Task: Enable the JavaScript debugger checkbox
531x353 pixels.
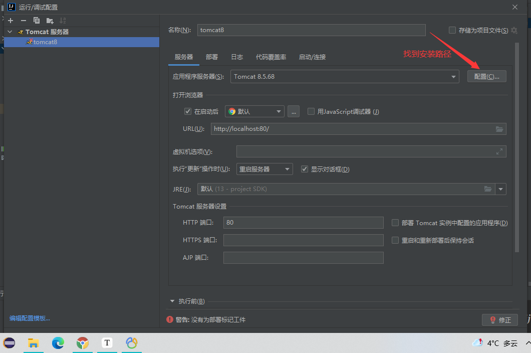Action: point(311,111)
